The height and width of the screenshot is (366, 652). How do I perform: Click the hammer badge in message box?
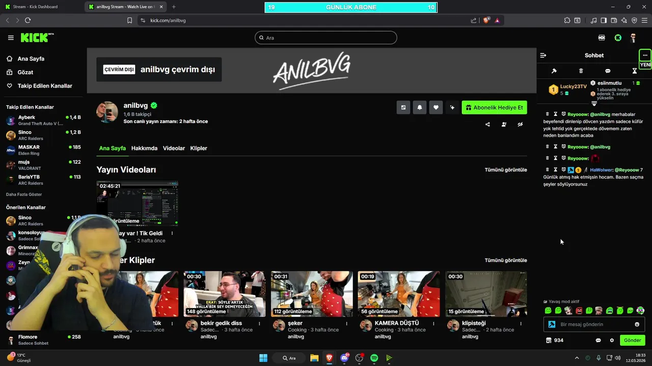551,324
